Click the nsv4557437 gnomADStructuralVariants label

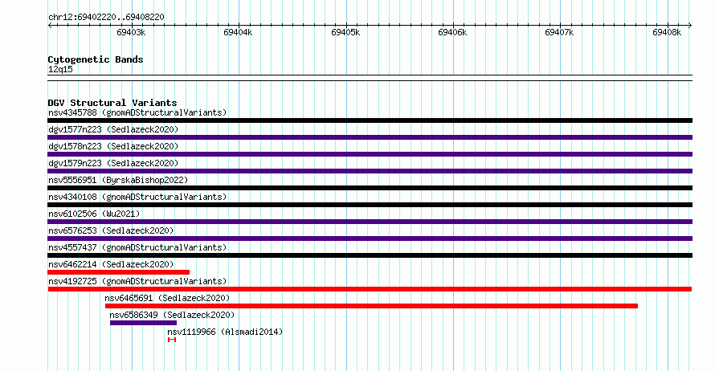click(x=137, y=247)
